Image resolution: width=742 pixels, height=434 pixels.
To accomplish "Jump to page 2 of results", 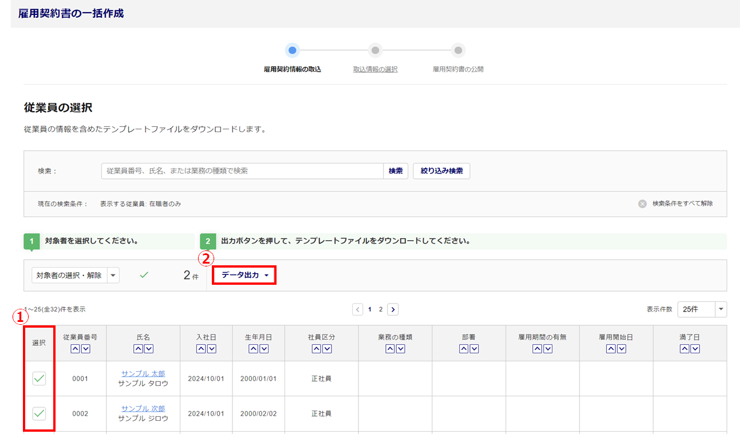I will (381, 309).
